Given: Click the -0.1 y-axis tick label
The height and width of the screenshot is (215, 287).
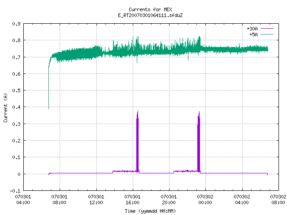Looking at the screenshot, I should click(x=15, y=191).
